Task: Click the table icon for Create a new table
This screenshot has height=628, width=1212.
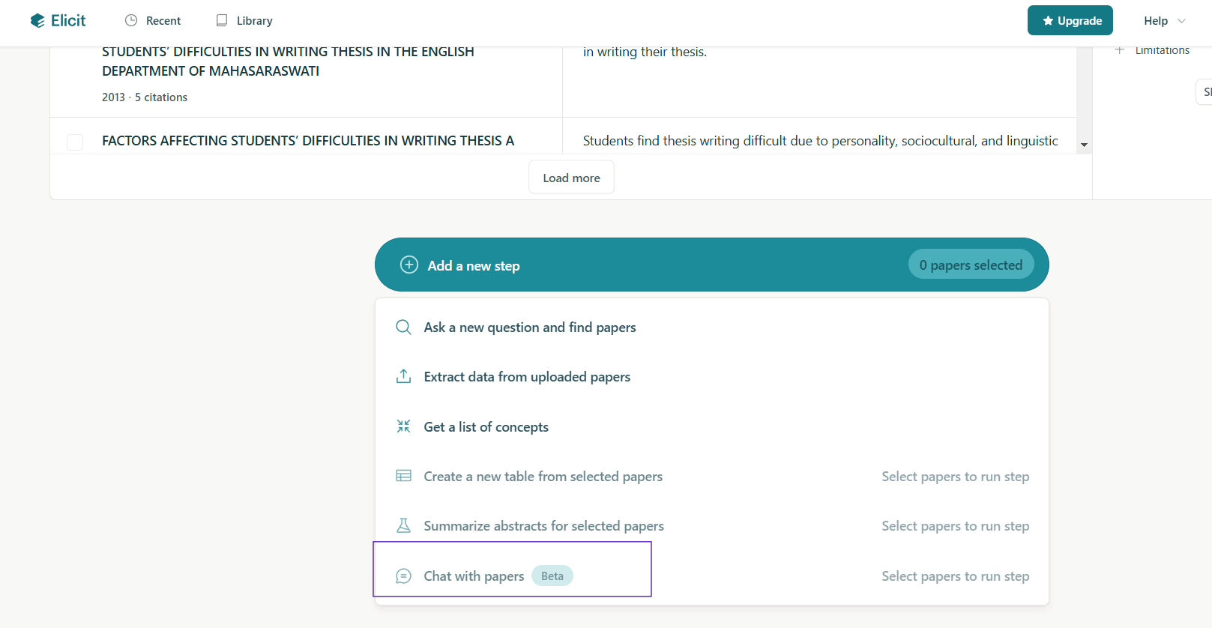Action: 403,476
